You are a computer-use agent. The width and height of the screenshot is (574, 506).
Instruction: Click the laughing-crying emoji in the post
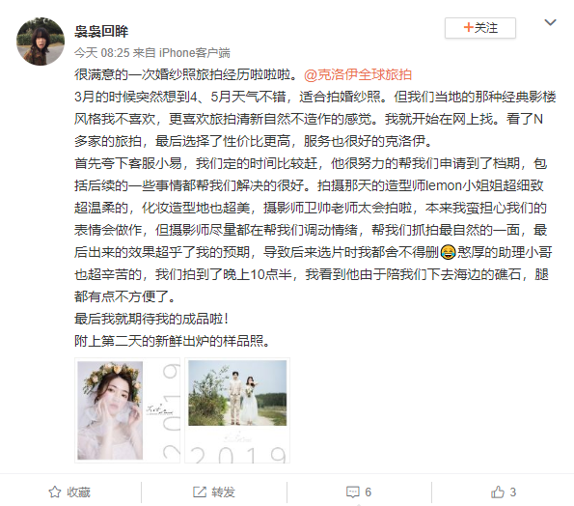tap(448, 252)
